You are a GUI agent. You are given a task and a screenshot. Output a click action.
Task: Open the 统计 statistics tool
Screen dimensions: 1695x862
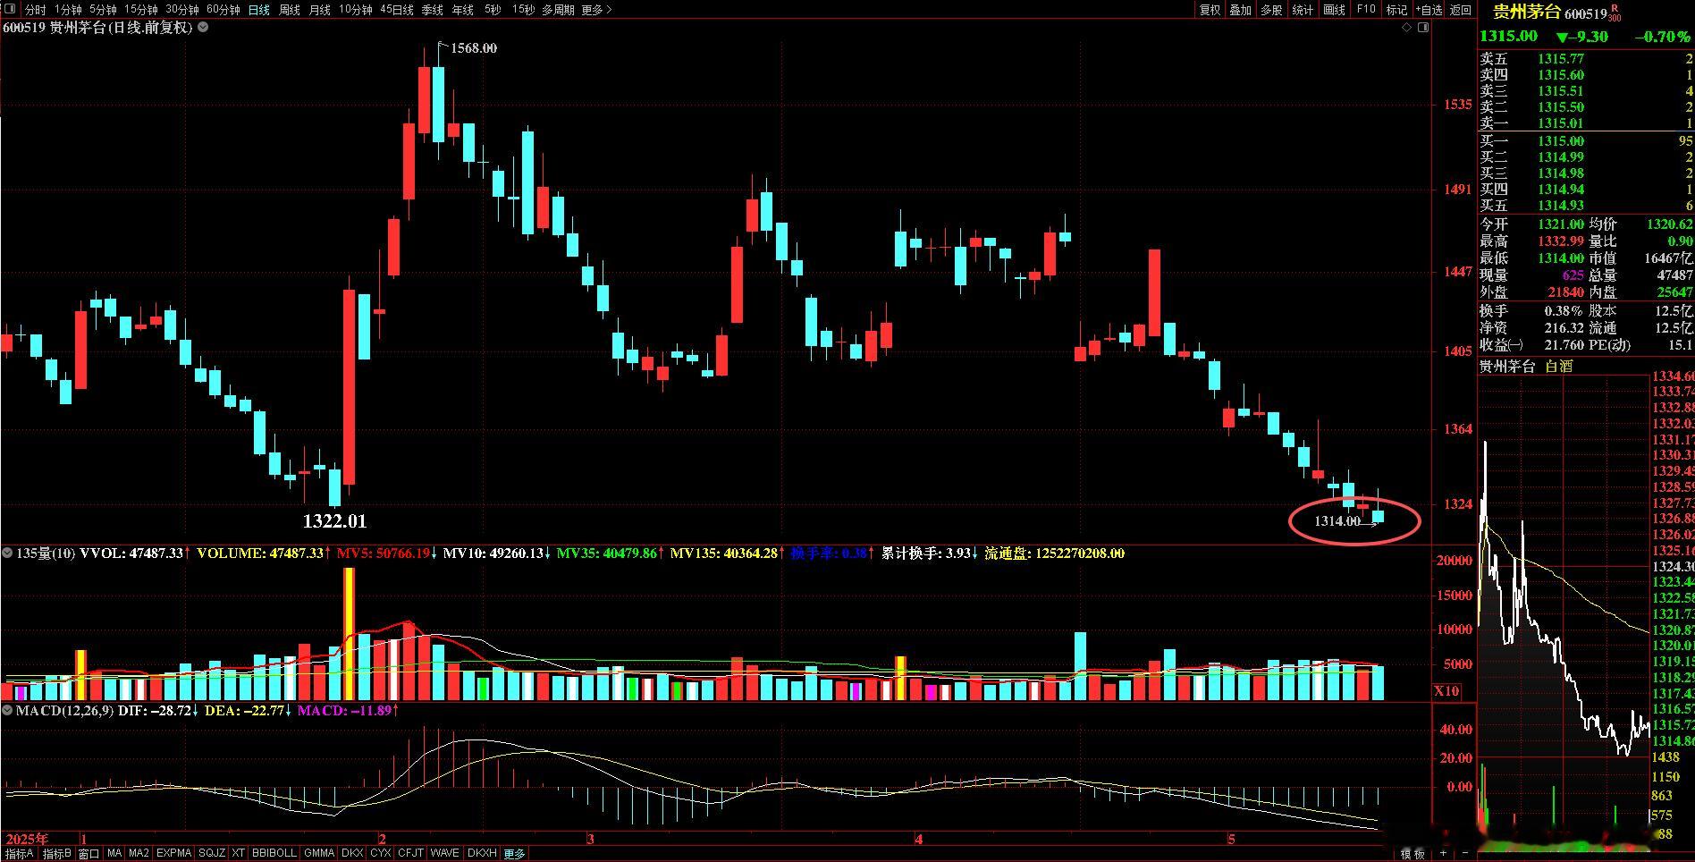(x=1303, y=10)
